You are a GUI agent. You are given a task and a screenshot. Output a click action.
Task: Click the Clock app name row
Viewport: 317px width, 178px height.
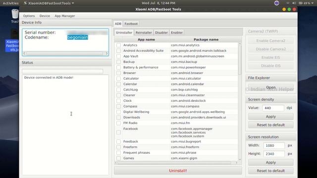tap(127, 101)
